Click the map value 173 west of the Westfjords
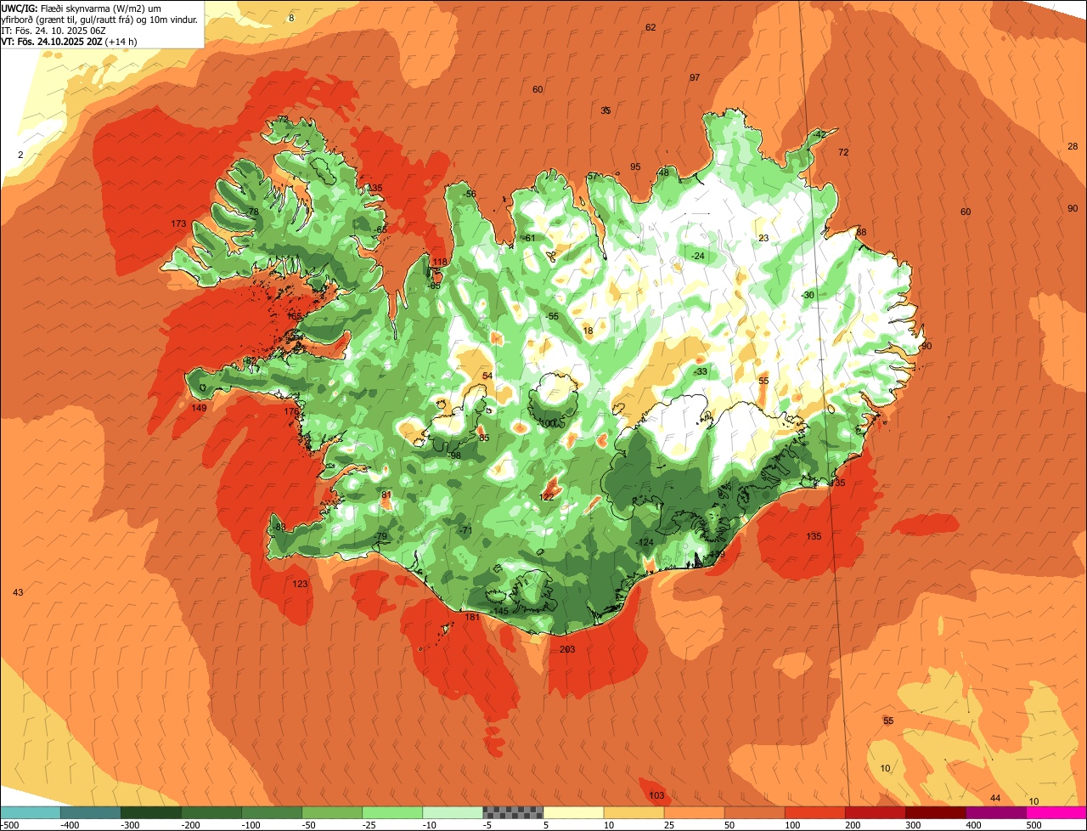This screenshot has width=1087, height=831. [x=178, y=224]
